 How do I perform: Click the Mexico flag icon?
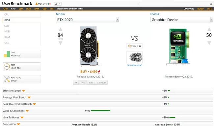point(49,4)
